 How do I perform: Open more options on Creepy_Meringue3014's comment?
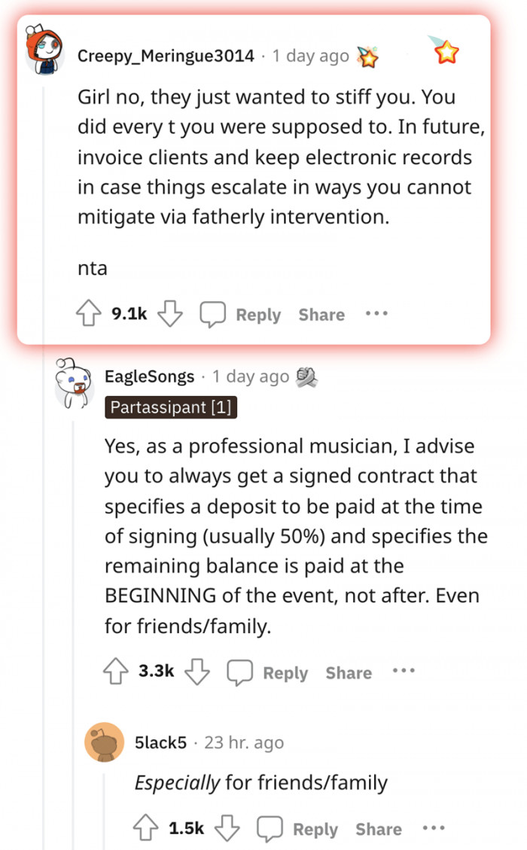pos(376,313)
